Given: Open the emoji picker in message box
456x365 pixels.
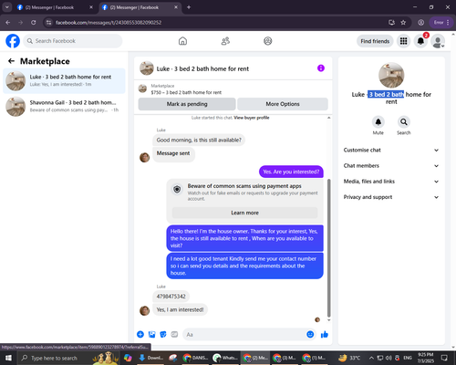Looking at the screenshot, I should point(310,334).
